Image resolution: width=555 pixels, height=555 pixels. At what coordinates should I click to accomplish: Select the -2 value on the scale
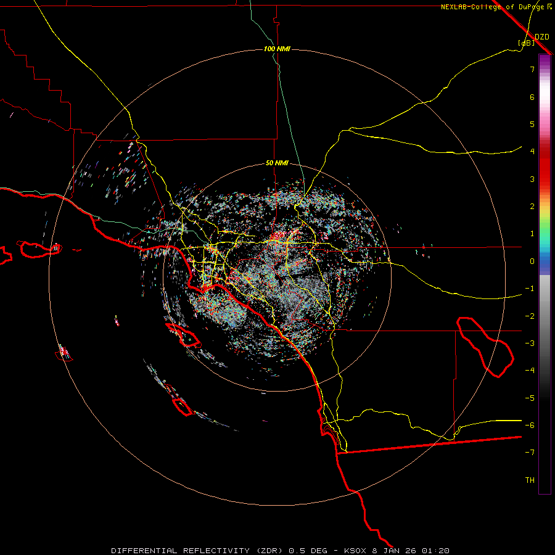point(530,316)
